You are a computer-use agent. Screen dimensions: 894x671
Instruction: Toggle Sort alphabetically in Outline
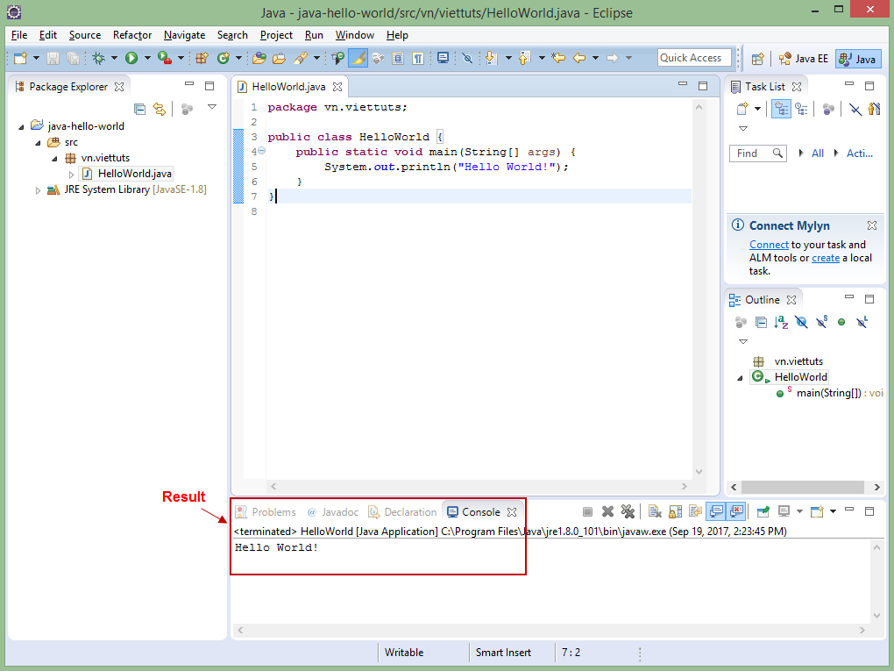(x=781, y=323)
